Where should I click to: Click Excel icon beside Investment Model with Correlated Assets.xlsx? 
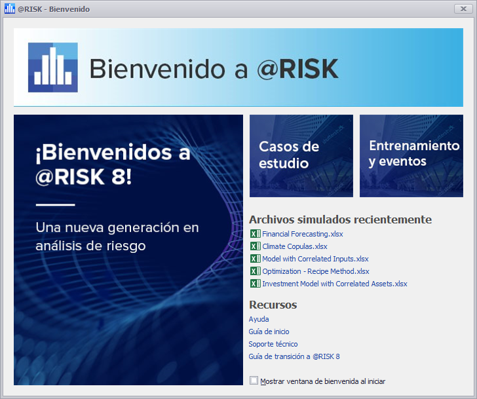point(255,284)
